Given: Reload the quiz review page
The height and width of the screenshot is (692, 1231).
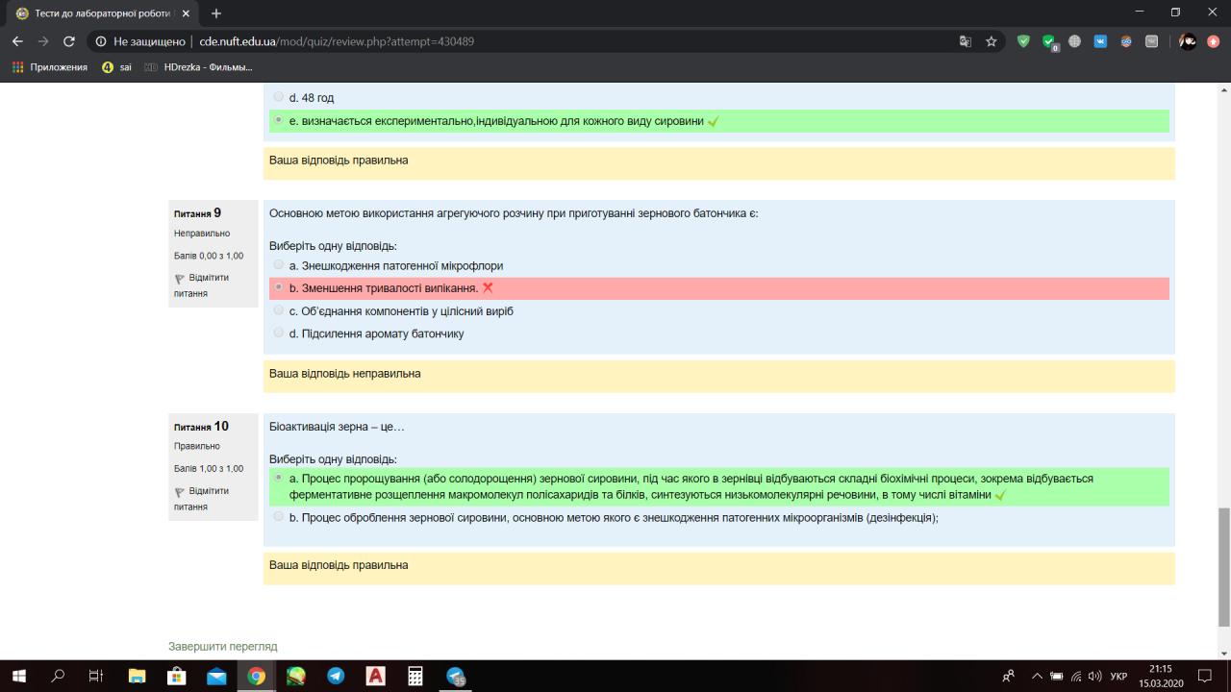Looking at the screenshot, I should [x=68, y=41].
